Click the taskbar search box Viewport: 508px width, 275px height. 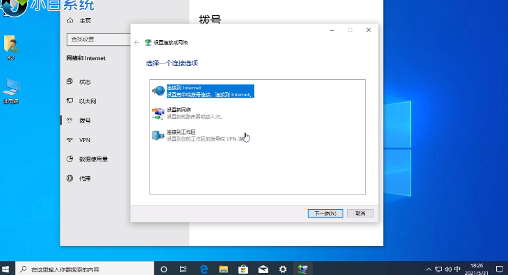tap(85, 269)
